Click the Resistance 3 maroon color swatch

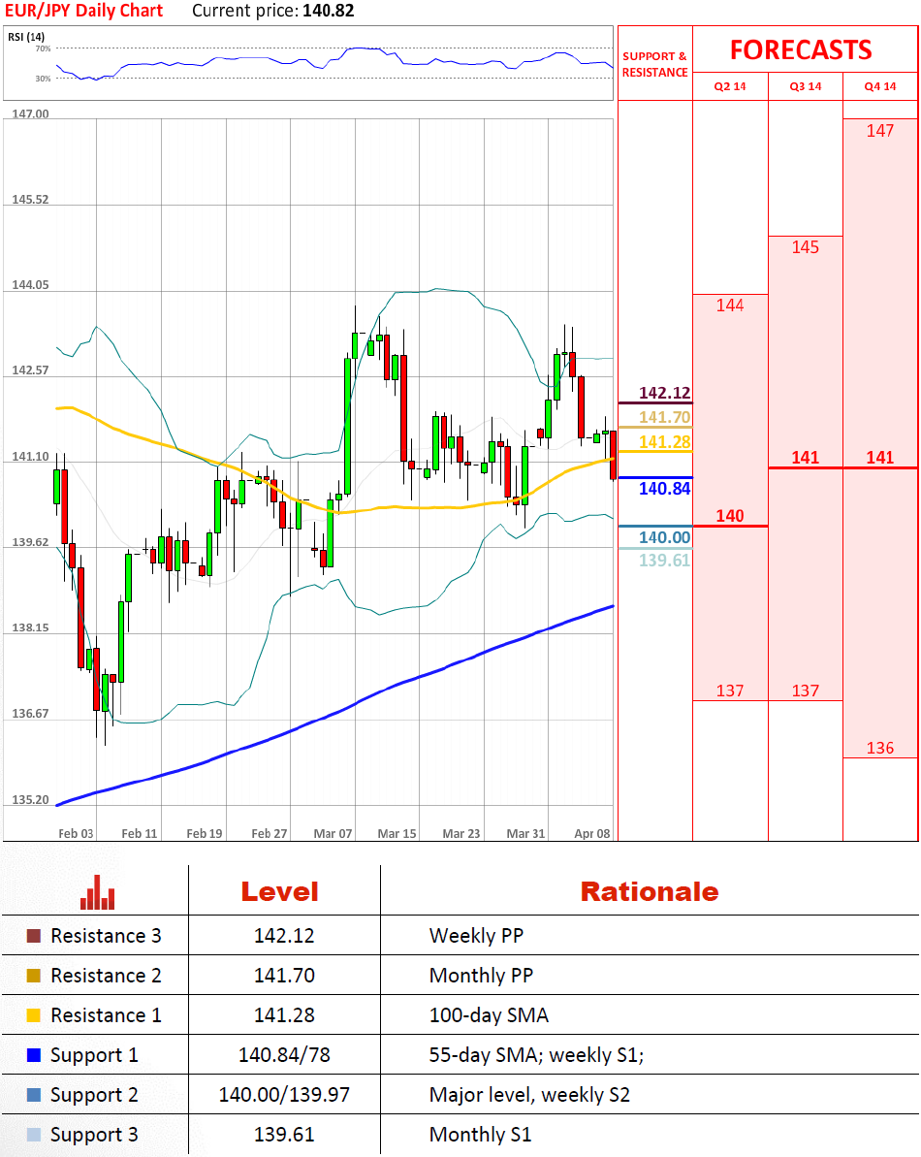coord(33,936)
